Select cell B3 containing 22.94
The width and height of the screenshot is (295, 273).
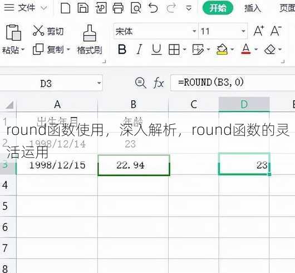pos(134,165)
